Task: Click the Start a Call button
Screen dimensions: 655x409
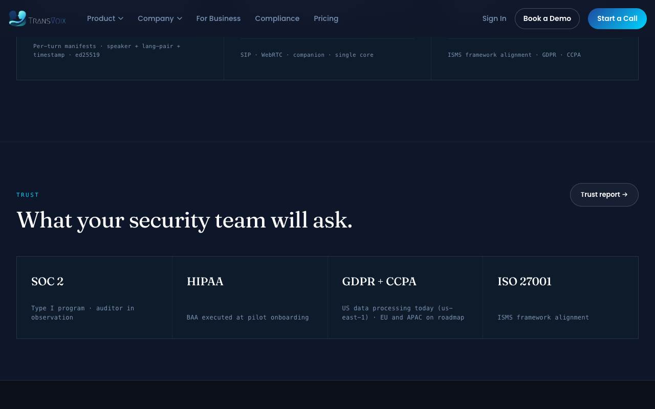Action: point(617,18)
